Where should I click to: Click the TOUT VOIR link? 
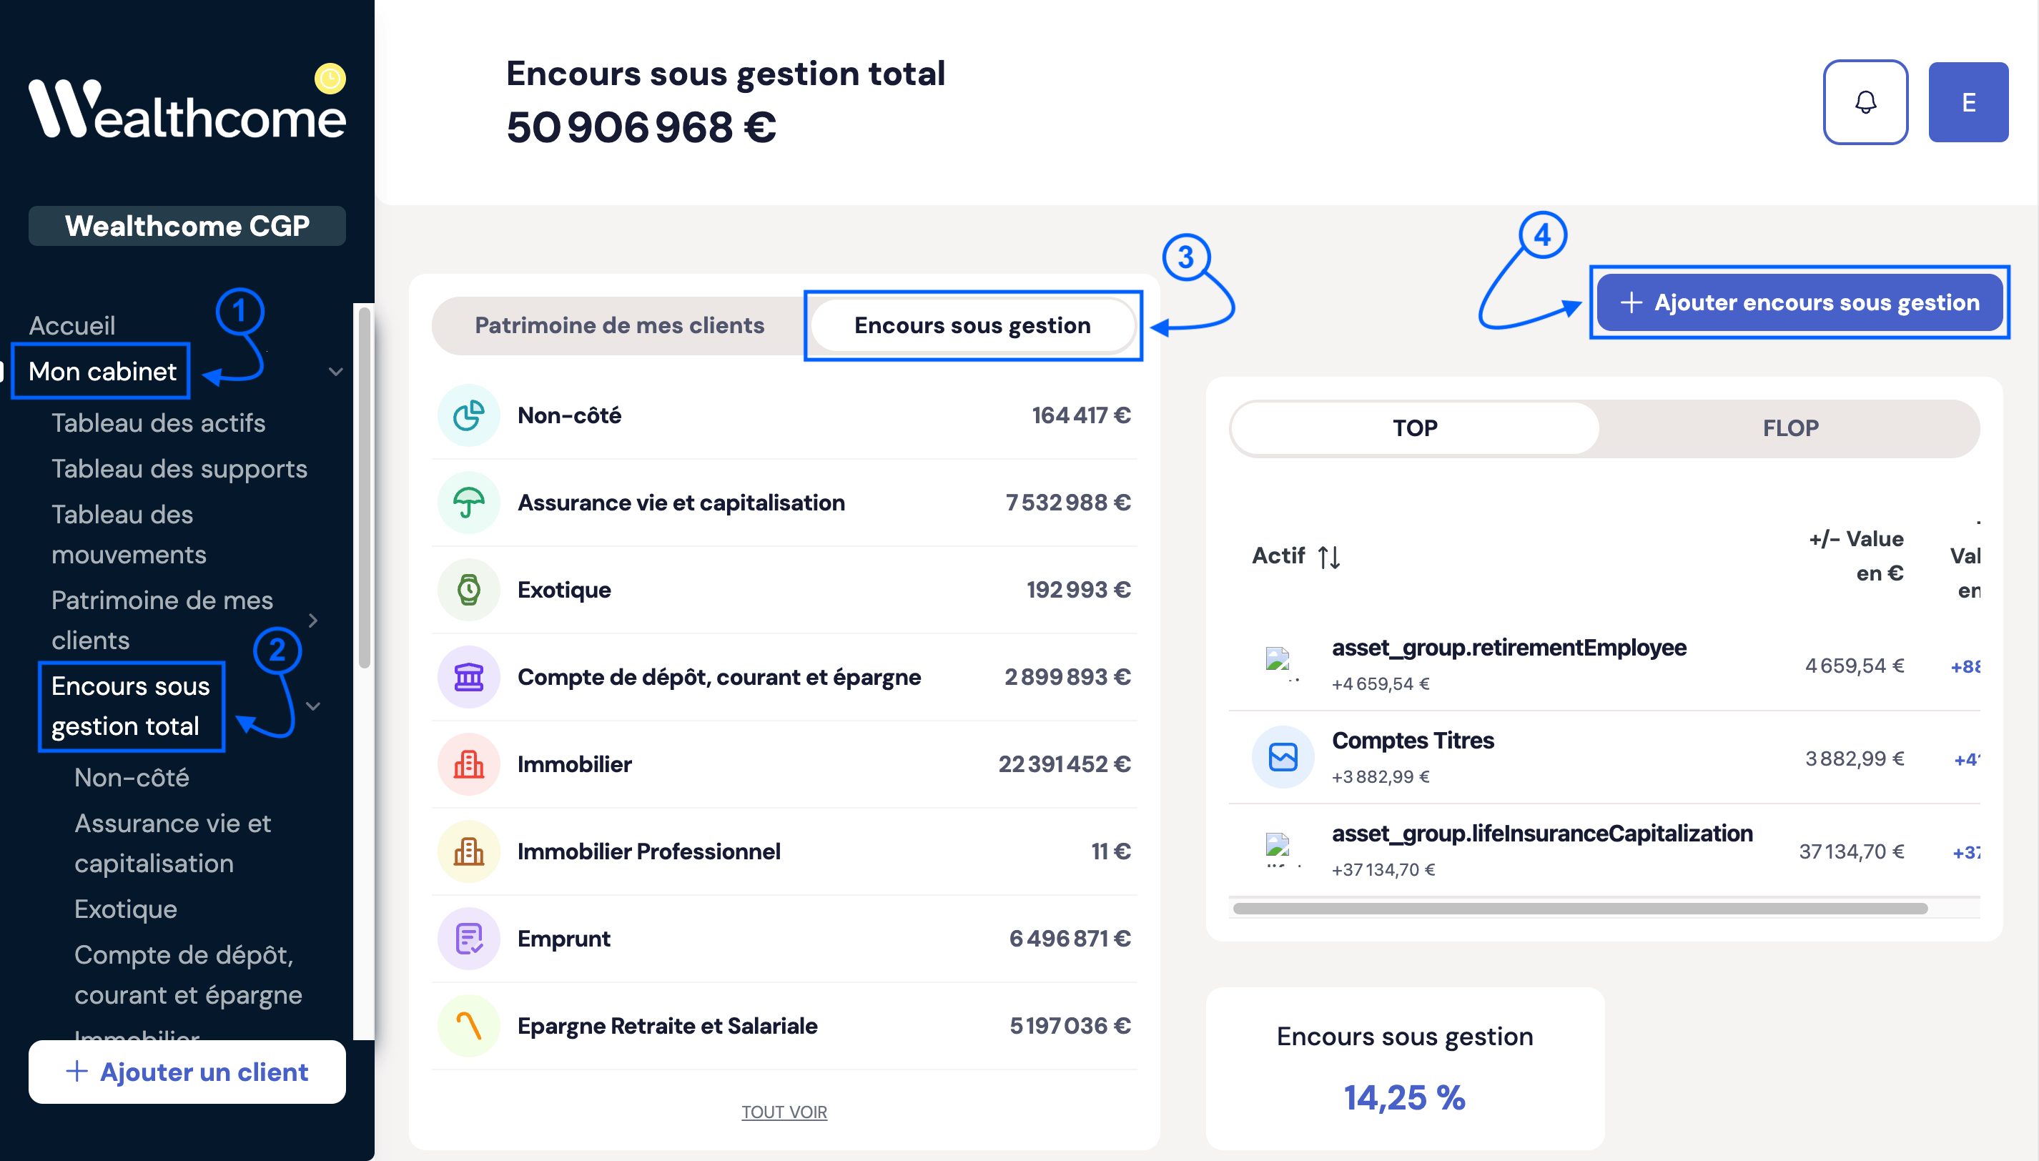tap(783, 1112)
